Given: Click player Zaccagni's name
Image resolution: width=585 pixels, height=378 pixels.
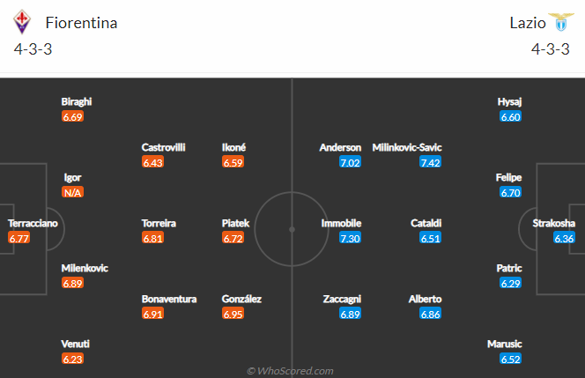Looking at the screenshot, I should (x=342, y=299).
